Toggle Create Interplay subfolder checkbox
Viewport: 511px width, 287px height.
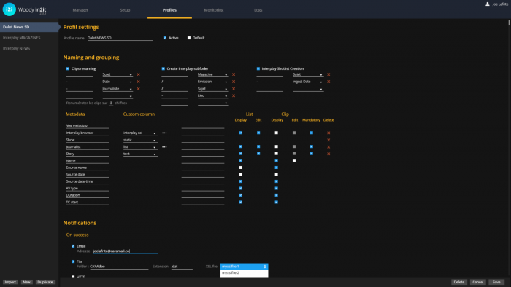point(163,68)
